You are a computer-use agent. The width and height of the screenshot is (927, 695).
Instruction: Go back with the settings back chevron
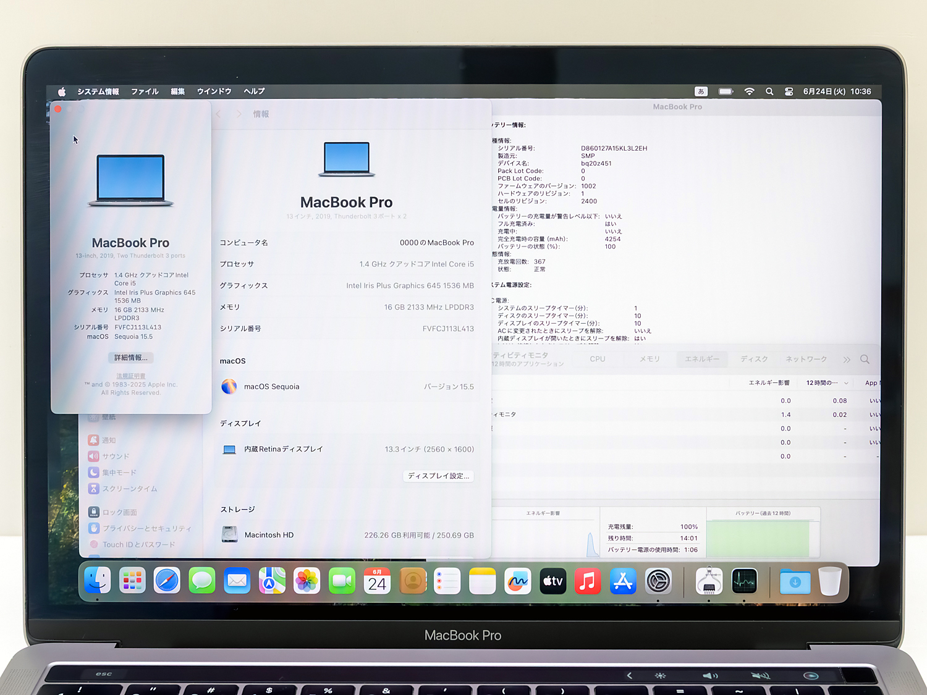point(219,114)
